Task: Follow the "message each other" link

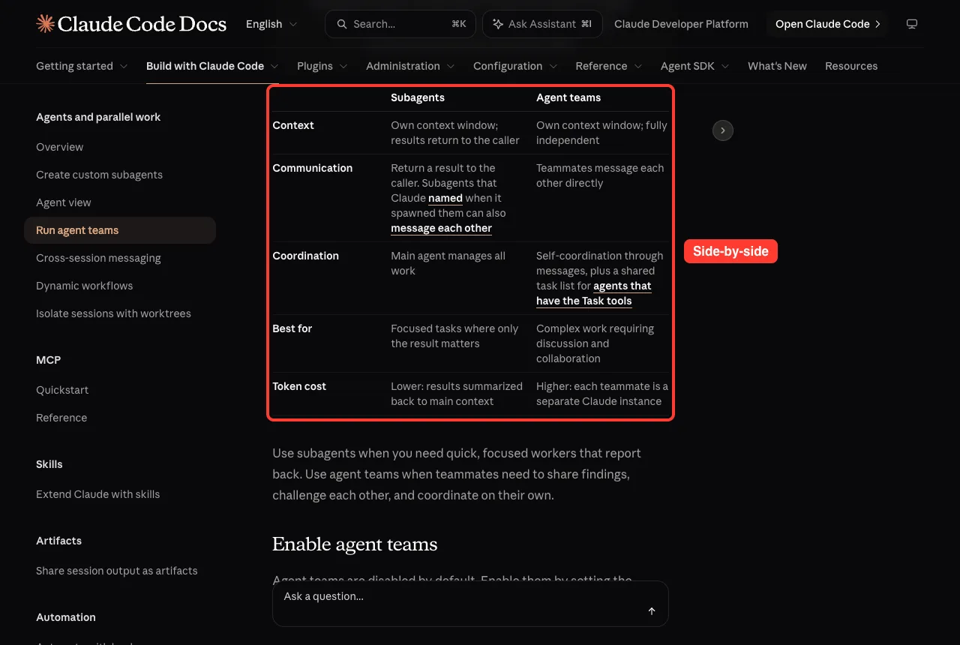Action: click(x=441, y=228)
